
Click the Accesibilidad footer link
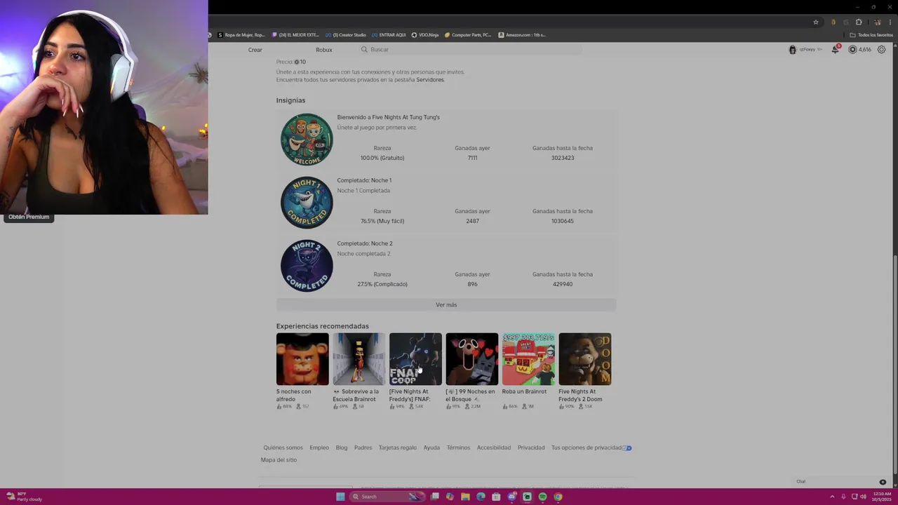494,447
